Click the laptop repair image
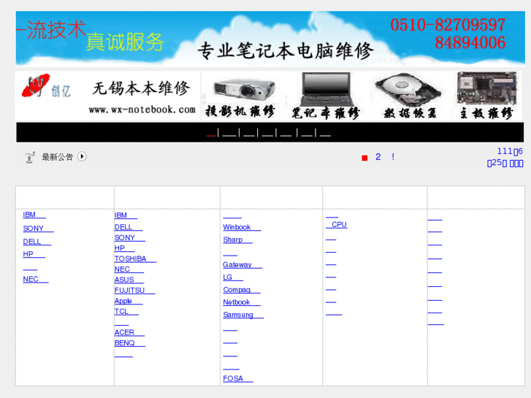 coord(326,96)
